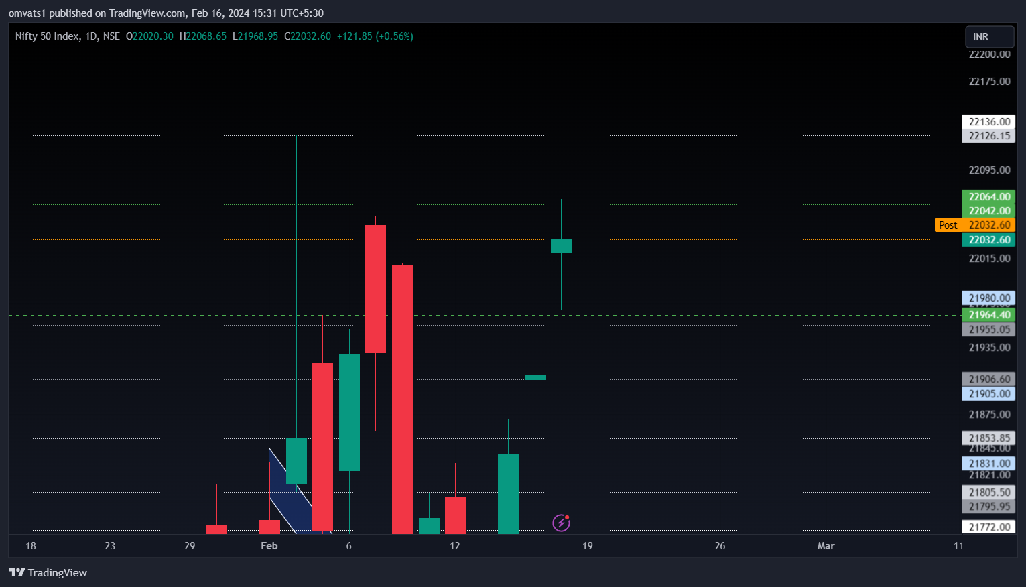Click the Feb label on time axis
Image resolution: width=1026 pixels, height=587 pixels.
[x=269, y=546]
